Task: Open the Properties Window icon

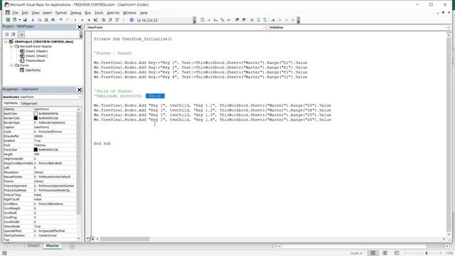Action: pyautogui.click(x=110, y=20)
